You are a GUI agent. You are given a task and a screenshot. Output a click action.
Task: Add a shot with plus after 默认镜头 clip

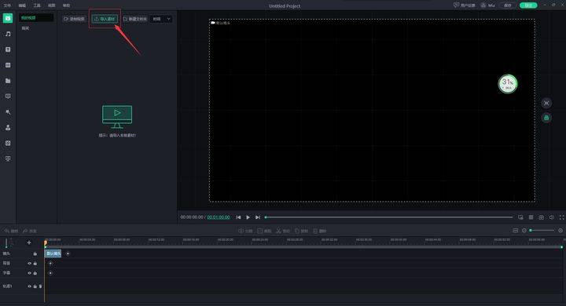pos(68,253)
